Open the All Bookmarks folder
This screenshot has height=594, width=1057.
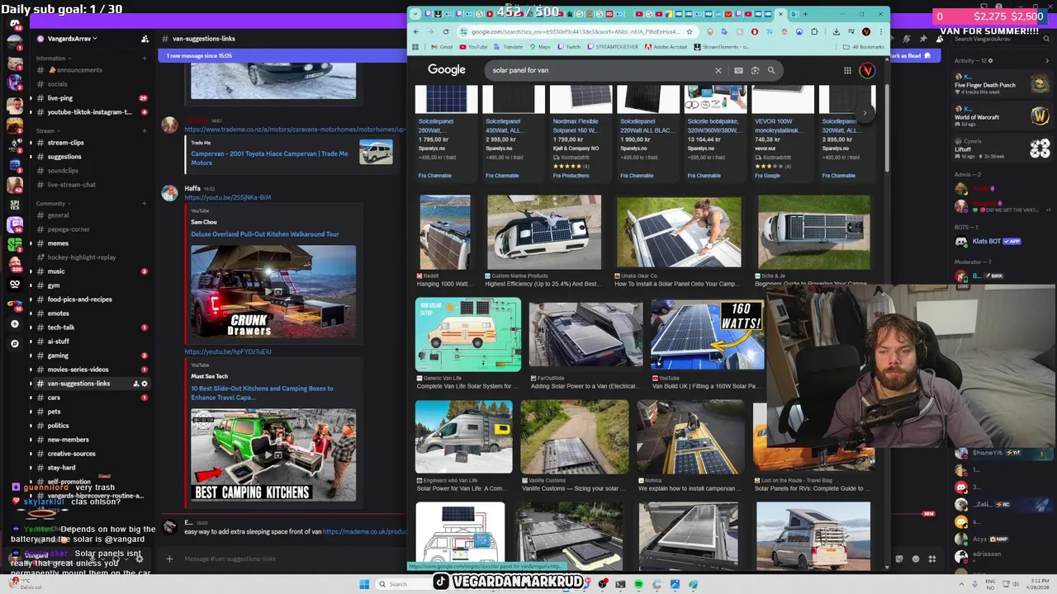pyautogui.click(x=863, y=47)
